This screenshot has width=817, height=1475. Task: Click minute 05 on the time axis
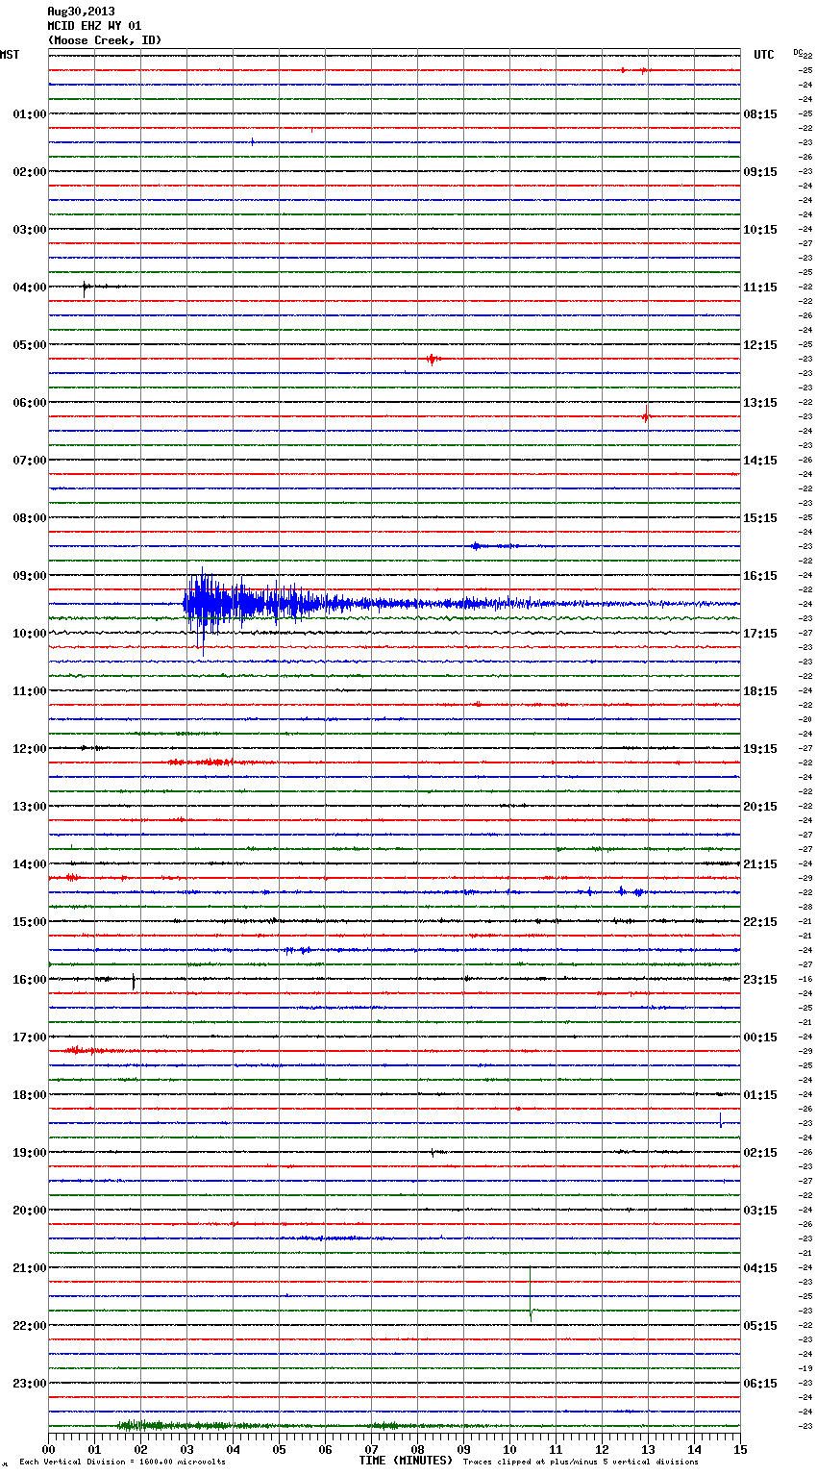[x=279, y=1449]
